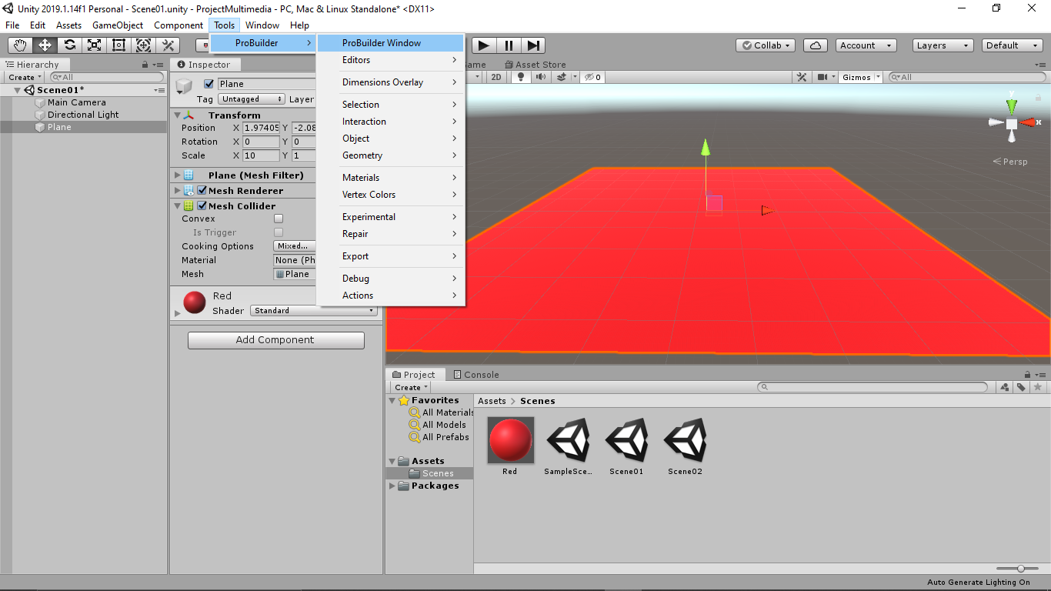Toggle scene lighting bulb icon
1051x591 pixels.
pyautogui.click(x=521, y=77)
